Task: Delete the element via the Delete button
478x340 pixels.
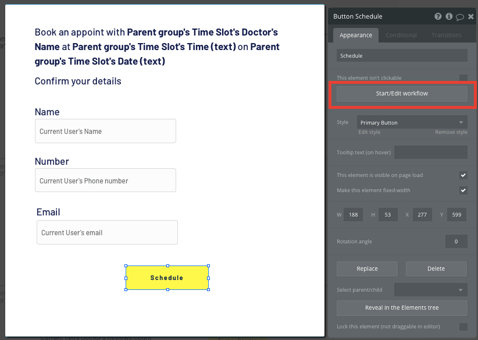Action: pos(436,268)
